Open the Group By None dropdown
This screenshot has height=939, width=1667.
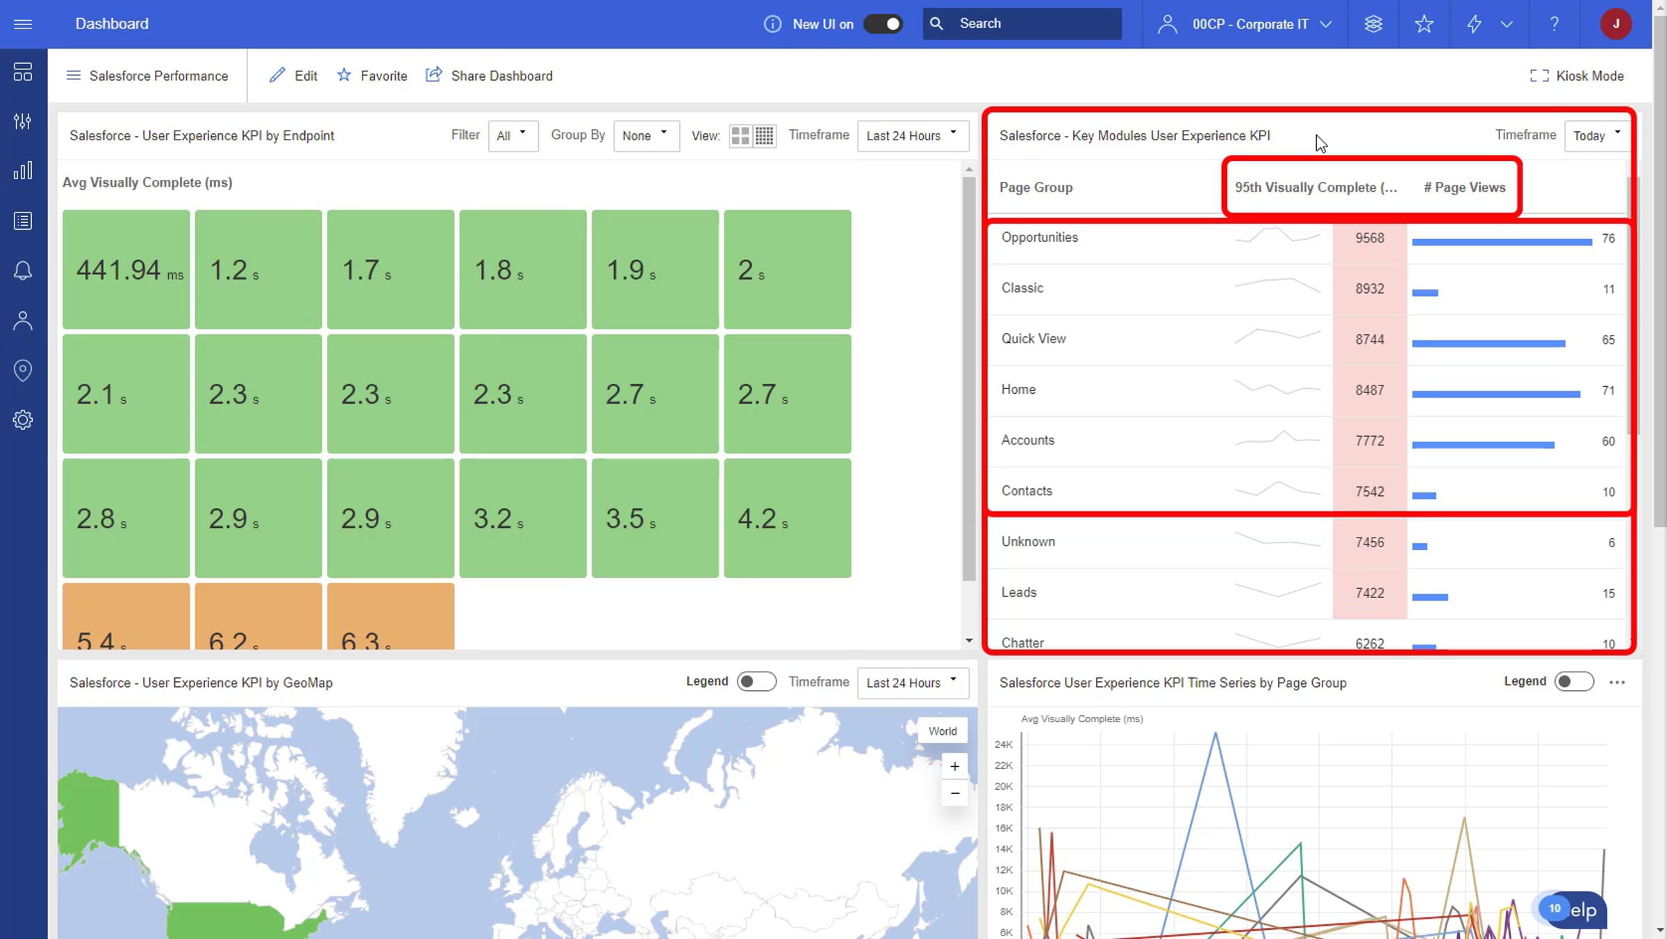tap(646, 135)
